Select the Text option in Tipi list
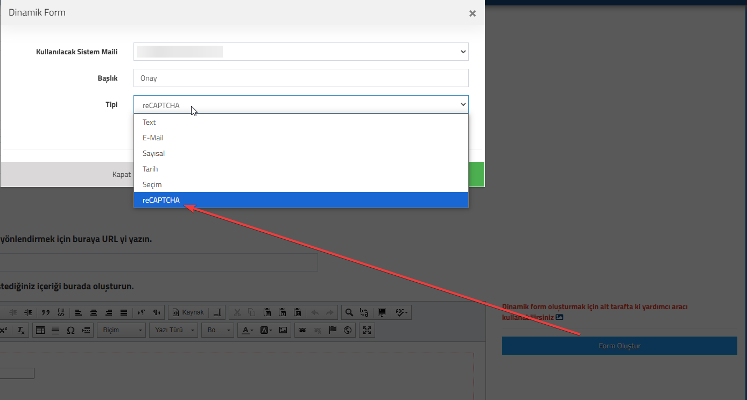 click(301, 122)
